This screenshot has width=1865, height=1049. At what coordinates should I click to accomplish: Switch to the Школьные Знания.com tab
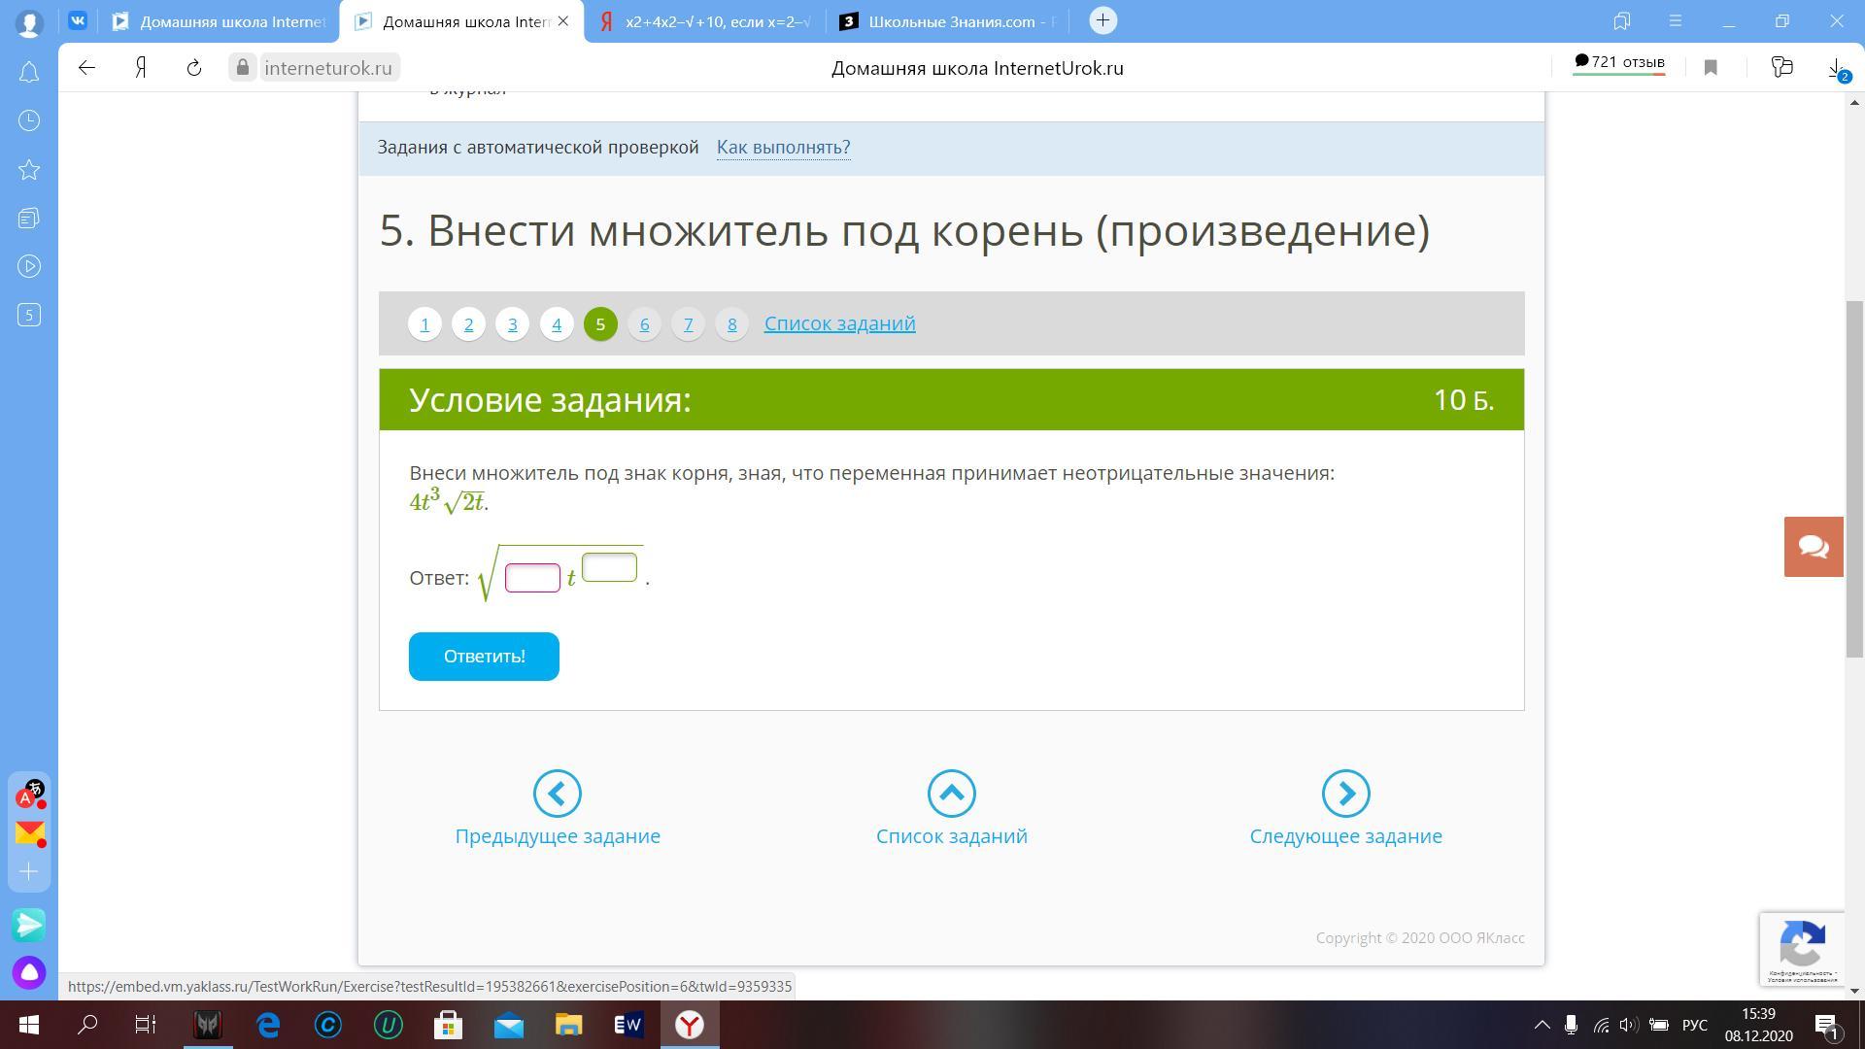pyautogui.click(x=947, y=21)
